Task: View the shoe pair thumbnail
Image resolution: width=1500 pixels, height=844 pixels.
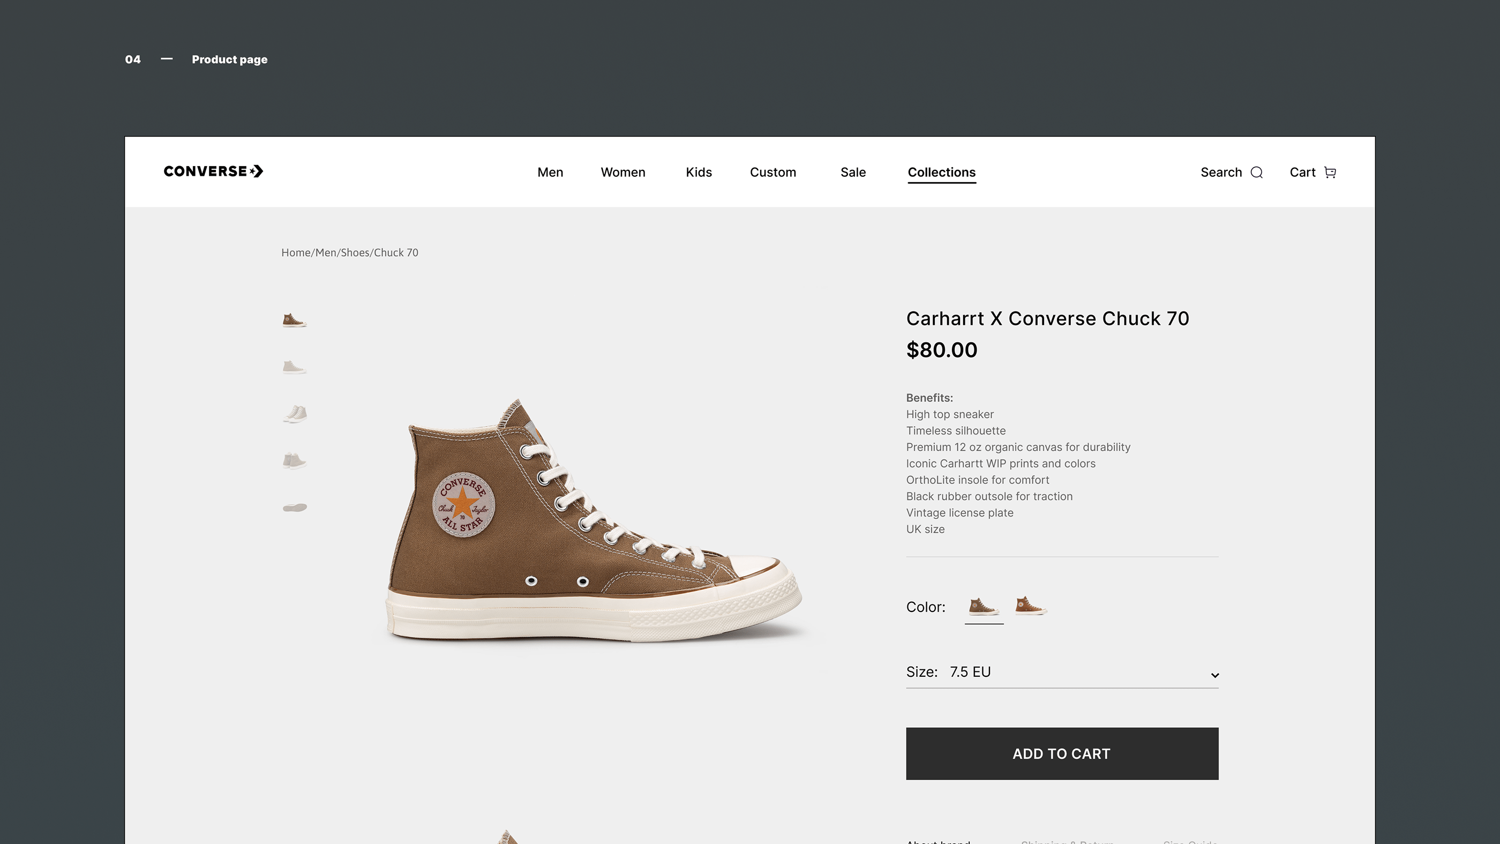Action: tap(295, 414)
